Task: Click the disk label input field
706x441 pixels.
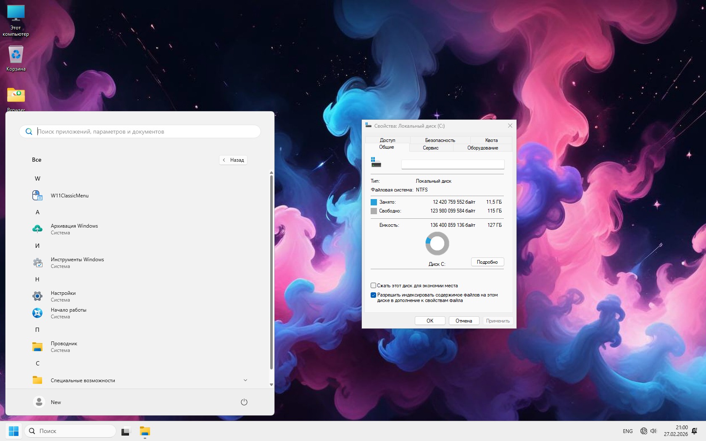Action: coord(453,164)
